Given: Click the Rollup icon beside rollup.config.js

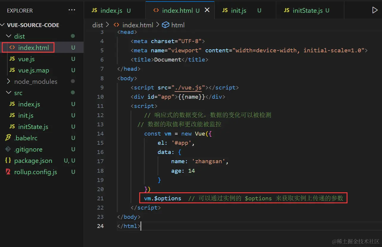Looking at the screenshot, I should 8,172.
